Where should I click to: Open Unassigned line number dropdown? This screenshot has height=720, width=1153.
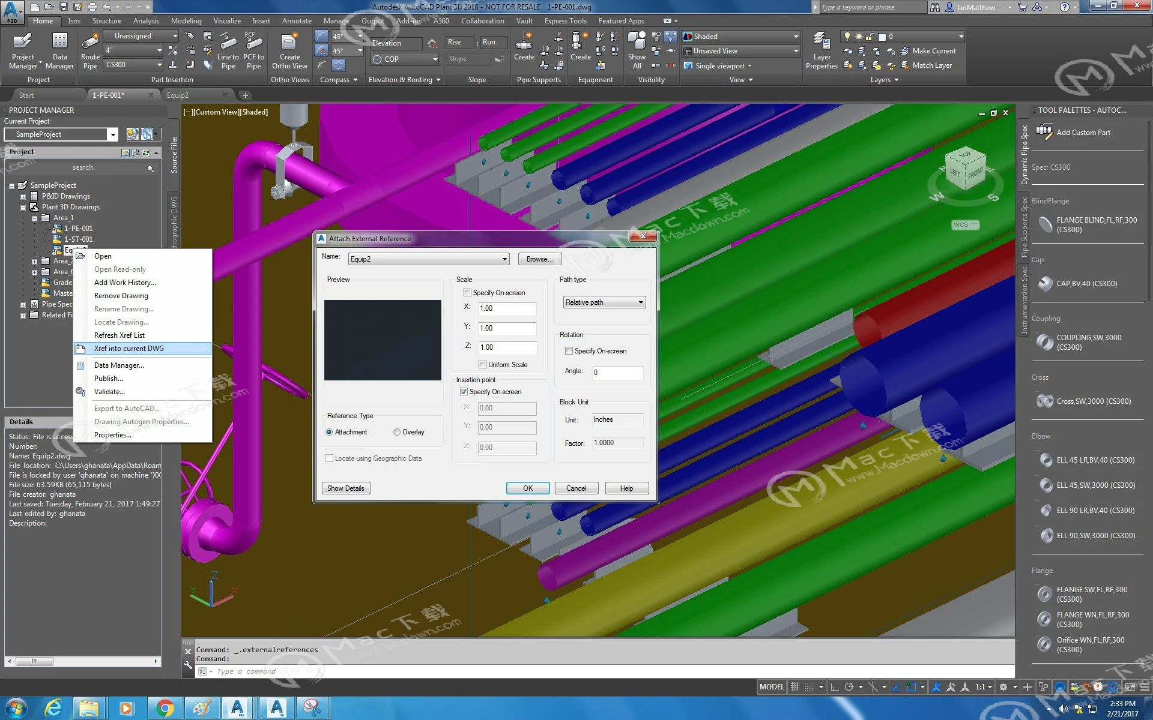coord(141,36)
